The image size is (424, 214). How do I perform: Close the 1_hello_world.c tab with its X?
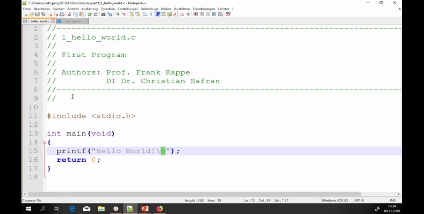[53, 21]
